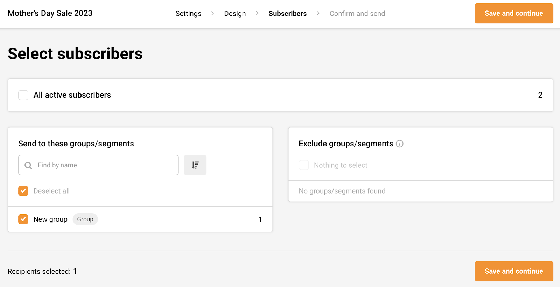Click the sort order icon button
Screen dimensions: 560x287
pos(195,165)
